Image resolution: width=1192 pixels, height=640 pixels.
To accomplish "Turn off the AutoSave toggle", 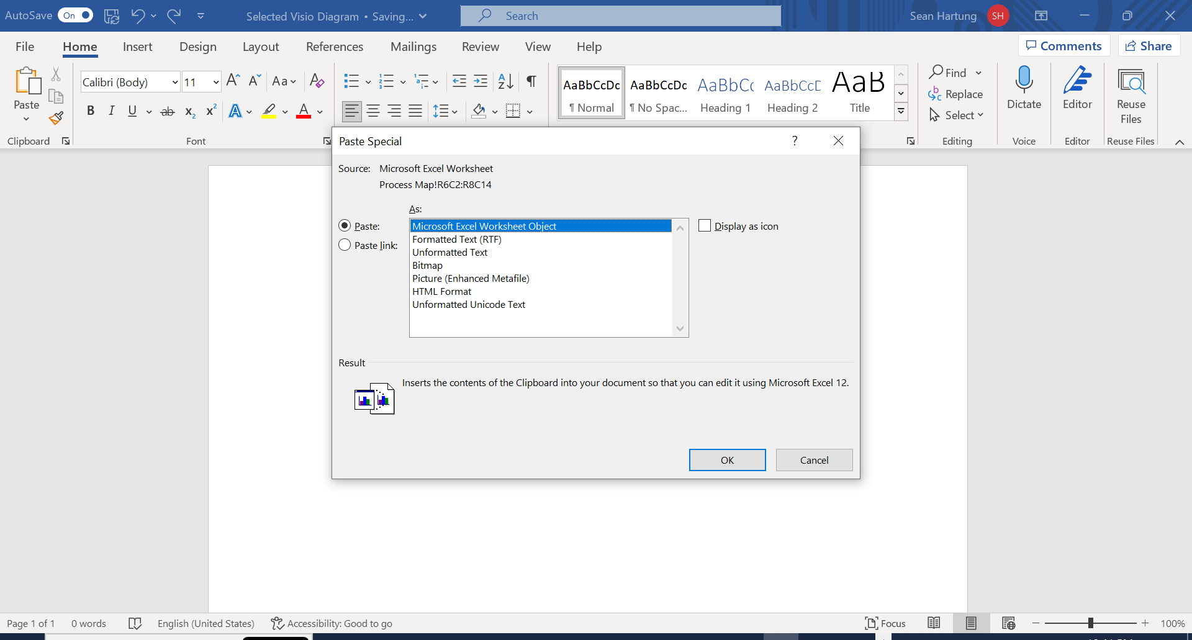I will (x=75, y=16).
